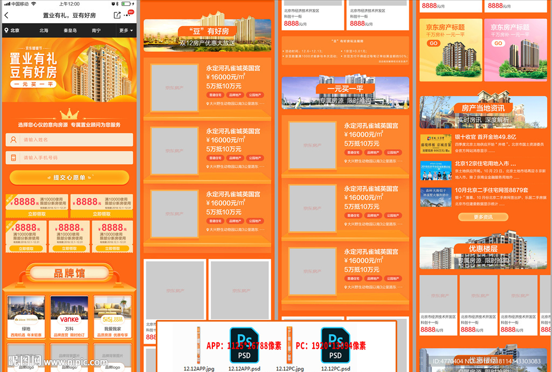Open the 房产当地资讯 banner
Screen dimensions: 552x372
483,112
